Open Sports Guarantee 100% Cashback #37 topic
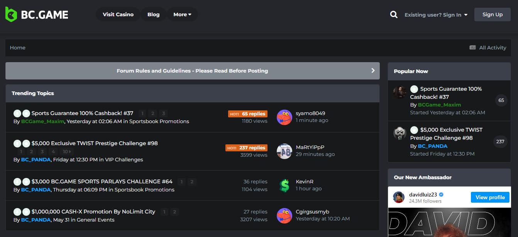518x237 pixels. (82, 113)
